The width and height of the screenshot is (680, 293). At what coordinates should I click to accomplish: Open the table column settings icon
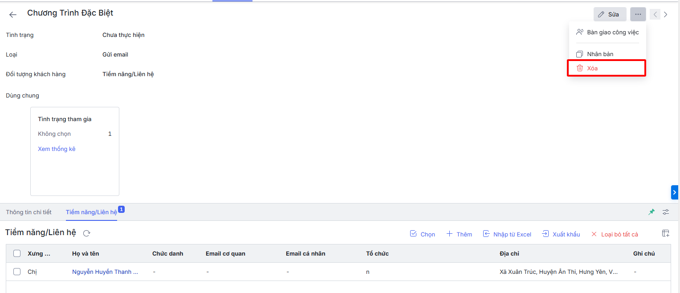(666, 233)
